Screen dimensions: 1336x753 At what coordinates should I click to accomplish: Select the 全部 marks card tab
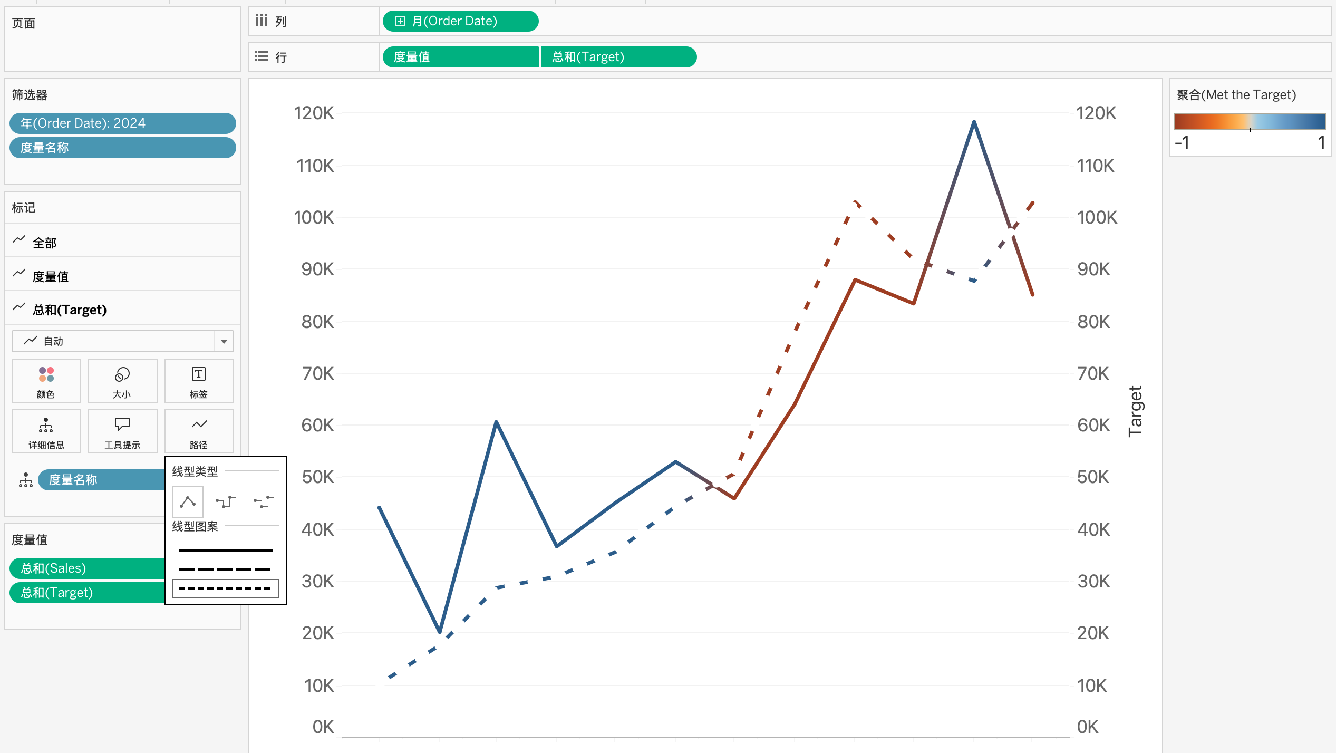[44, 243]
